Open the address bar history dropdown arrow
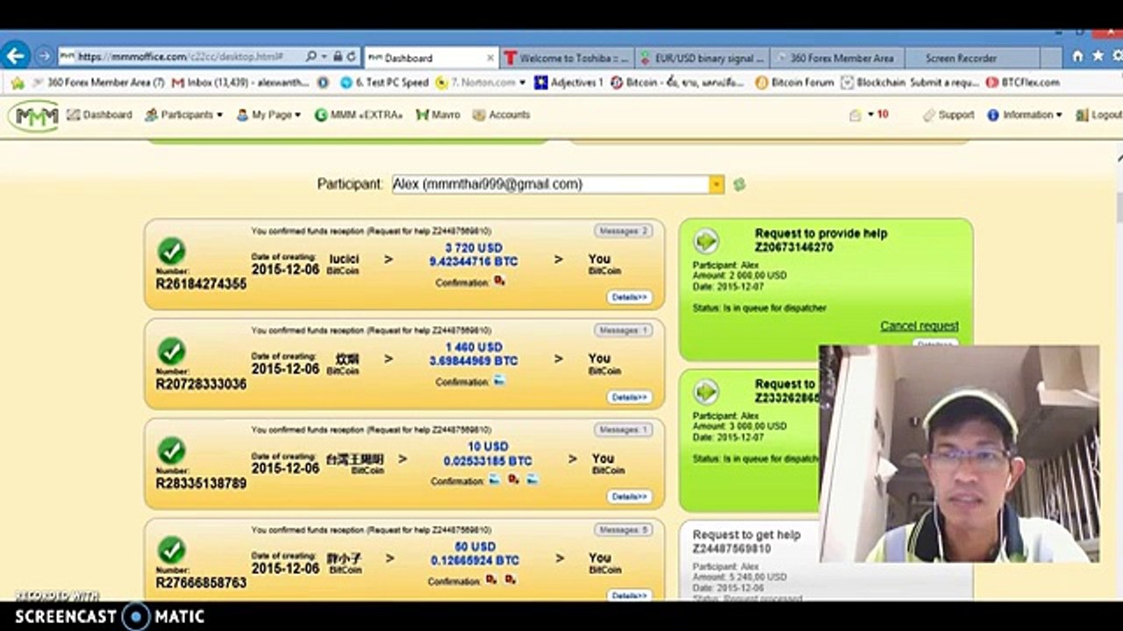Viewport: 1123px width, 631px height. [325, 56]
